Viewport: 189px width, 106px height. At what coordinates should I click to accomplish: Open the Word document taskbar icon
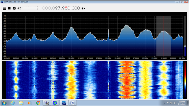point(72,103)
